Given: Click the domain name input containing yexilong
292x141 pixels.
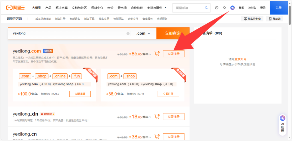Looking at the screenshot, I should 69,34.
